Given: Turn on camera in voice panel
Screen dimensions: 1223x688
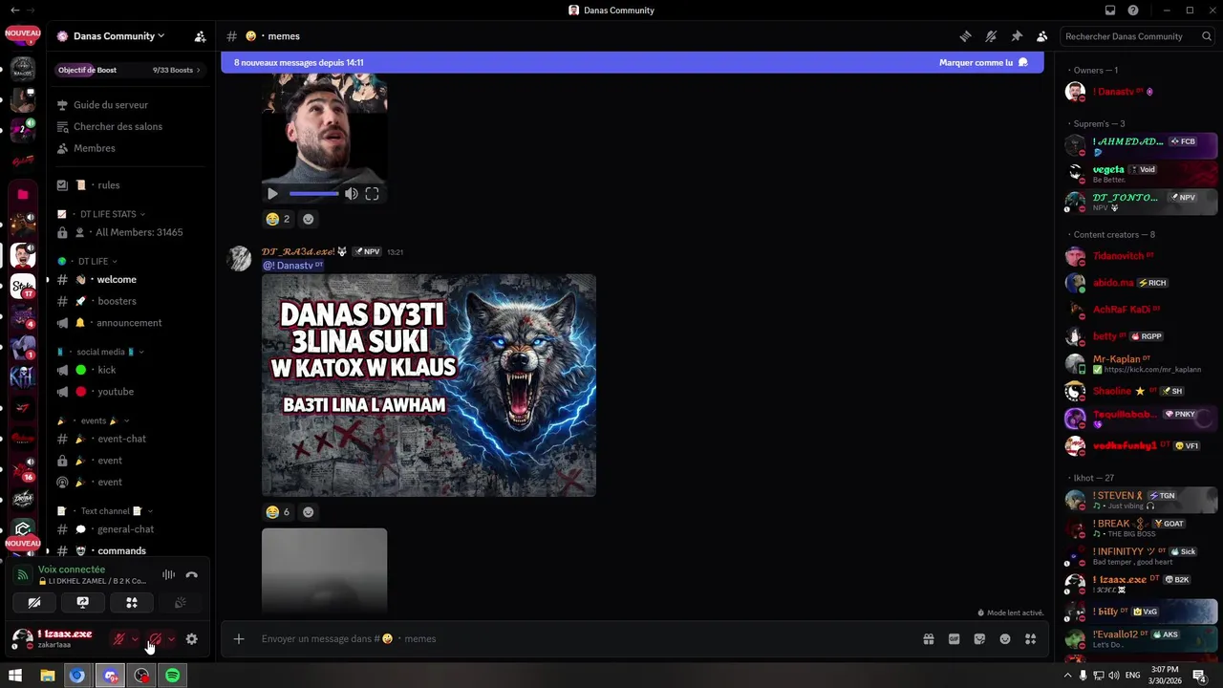Looking at the screenshot, I should click(34, 603).
